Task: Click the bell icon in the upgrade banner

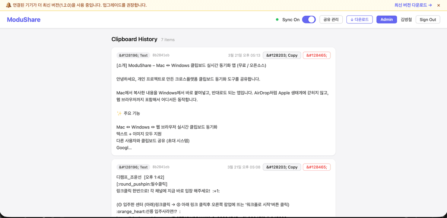Action: point(8,5)
